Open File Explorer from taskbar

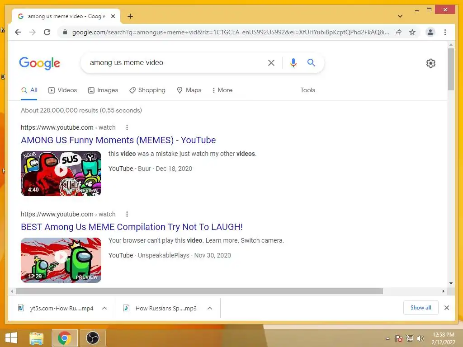[36, 338]
